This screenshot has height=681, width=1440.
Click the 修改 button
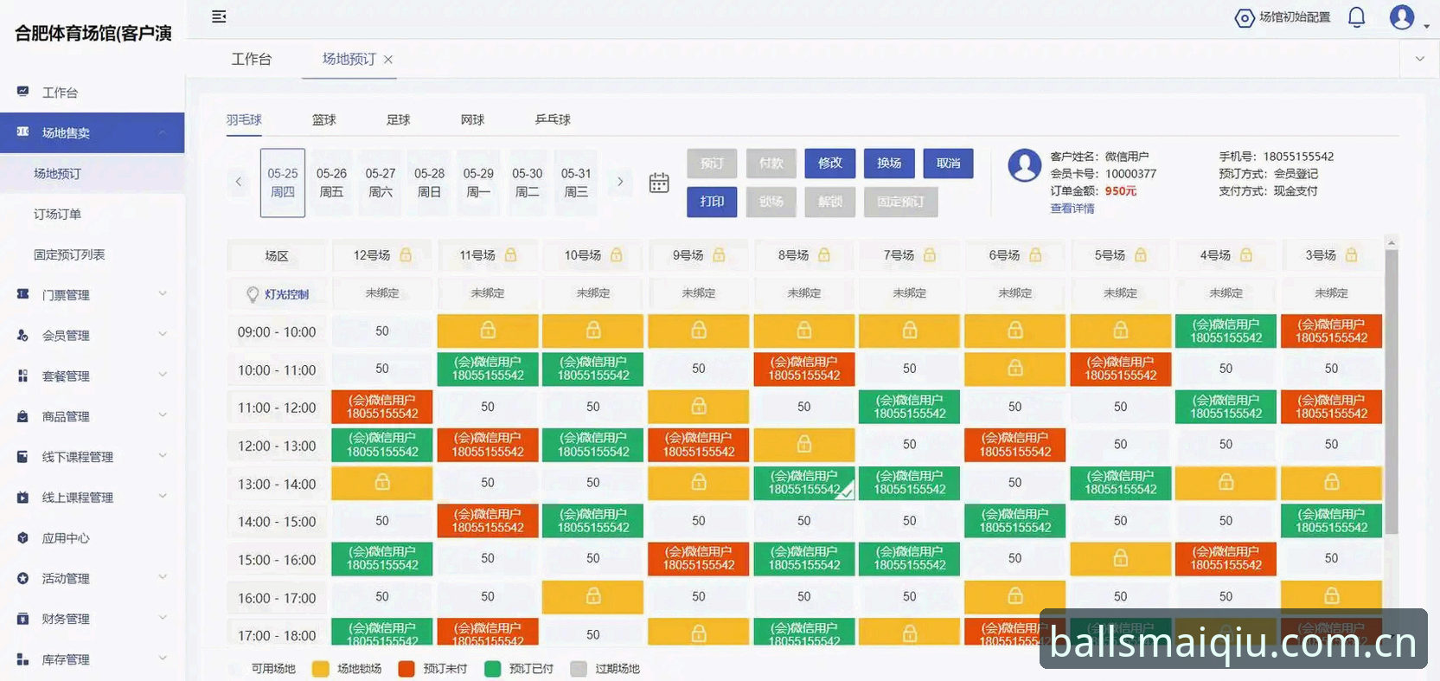[830, 163]
